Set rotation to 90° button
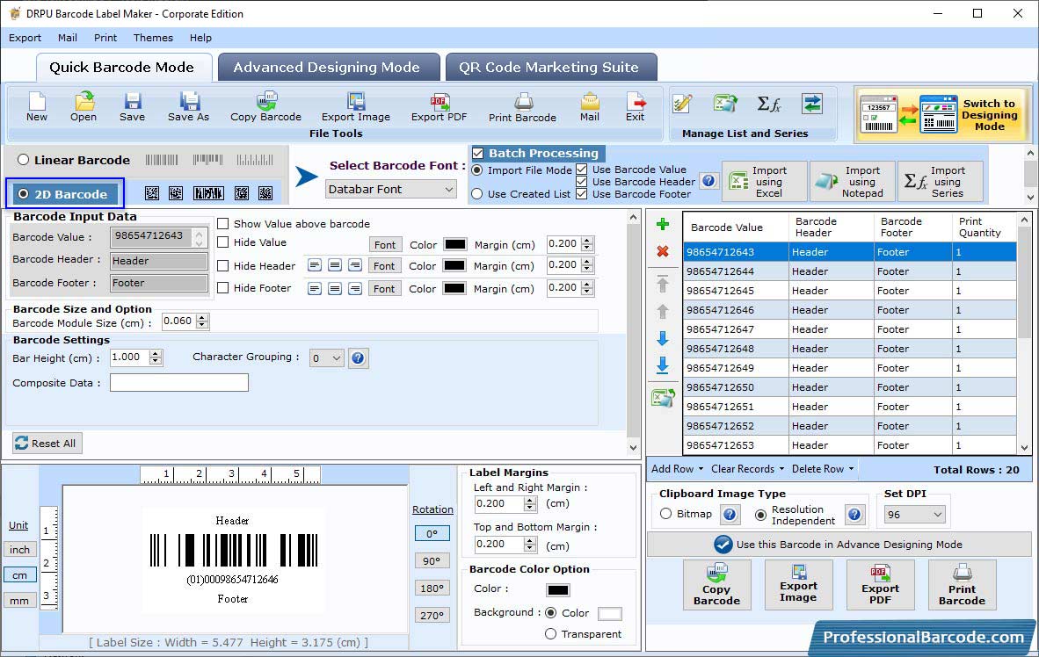This screenshot has height=657, width=1039. pos(432,561)
